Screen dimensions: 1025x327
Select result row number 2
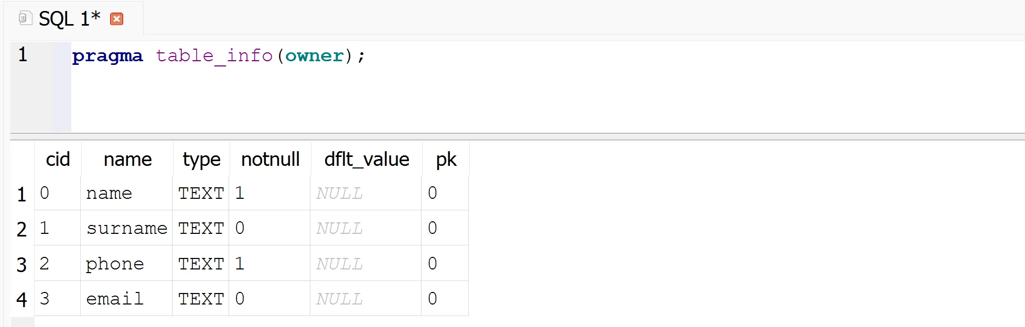[x=21, y=229]
